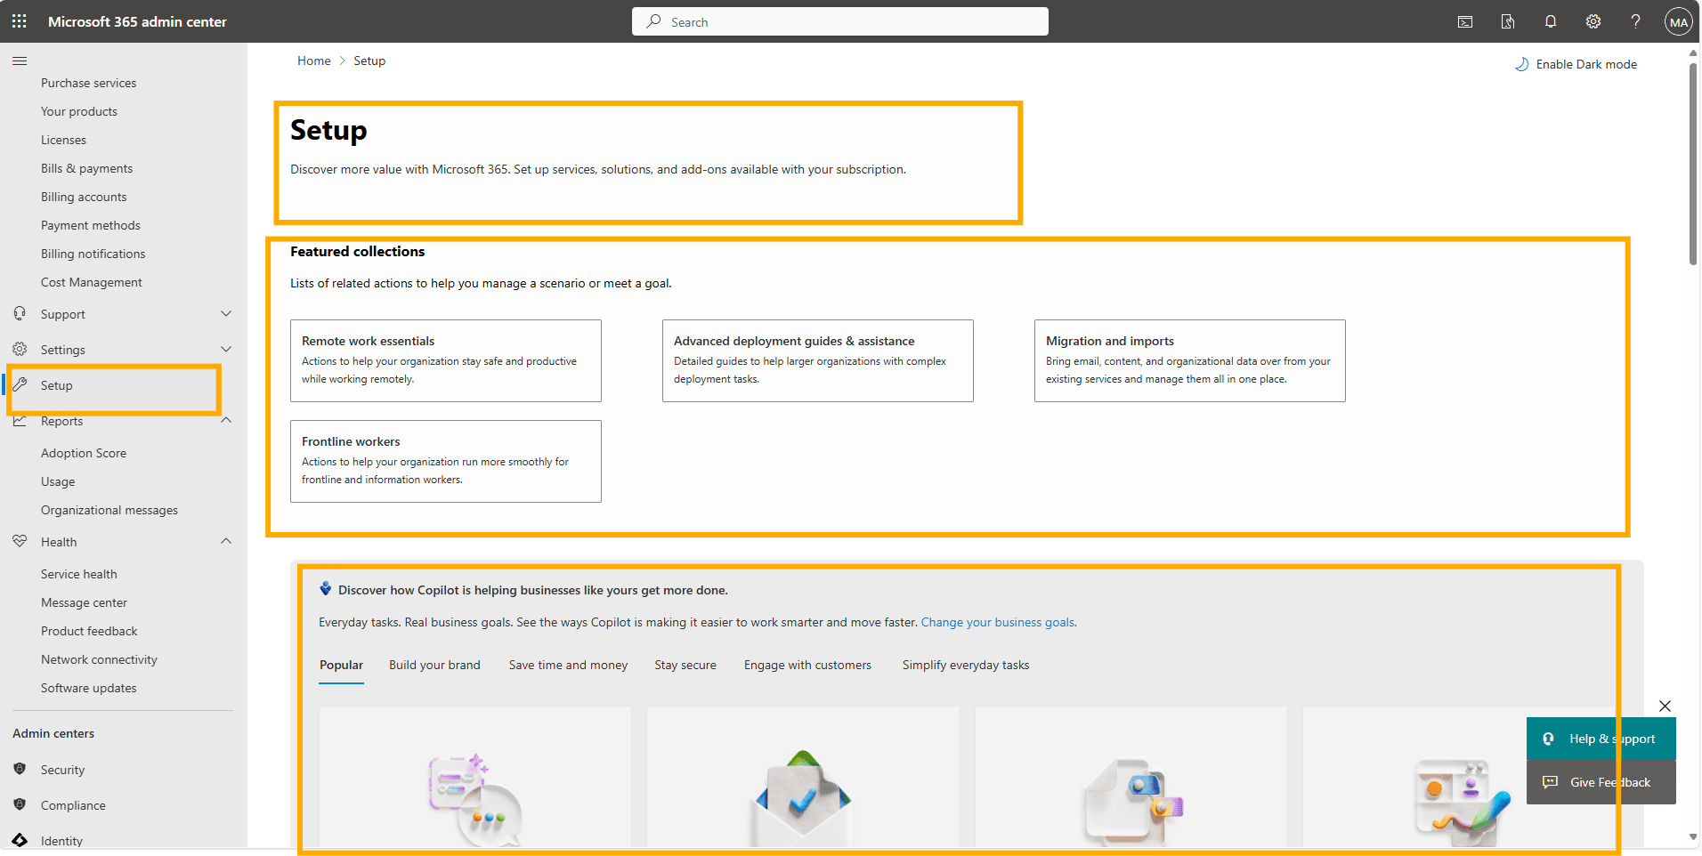Click the Support headset icon

click(x=20, y=313)
